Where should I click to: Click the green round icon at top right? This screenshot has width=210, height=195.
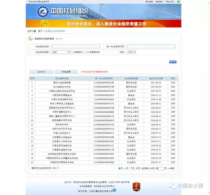178,2
